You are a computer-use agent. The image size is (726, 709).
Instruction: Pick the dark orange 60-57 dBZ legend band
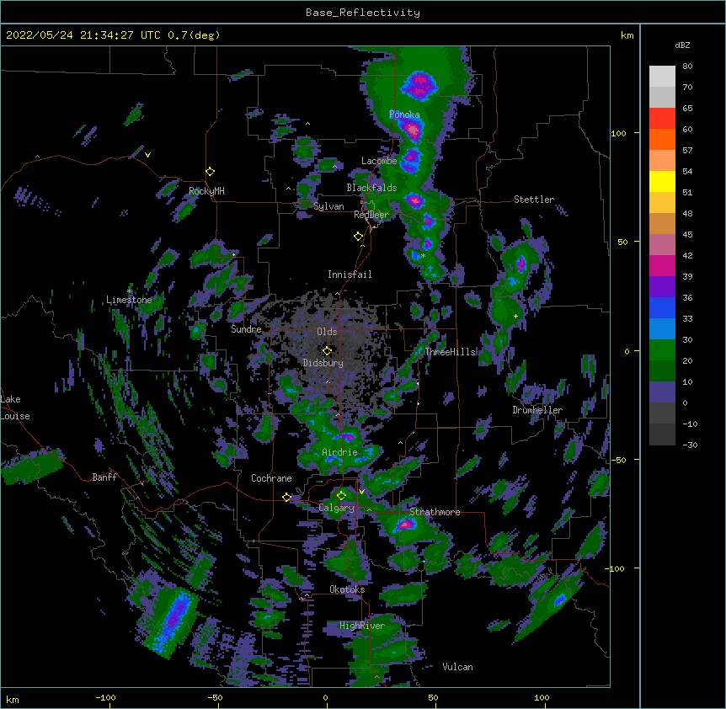coord(662,140)
